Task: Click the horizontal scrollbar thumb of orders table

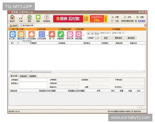Action: tap(31, 71)
